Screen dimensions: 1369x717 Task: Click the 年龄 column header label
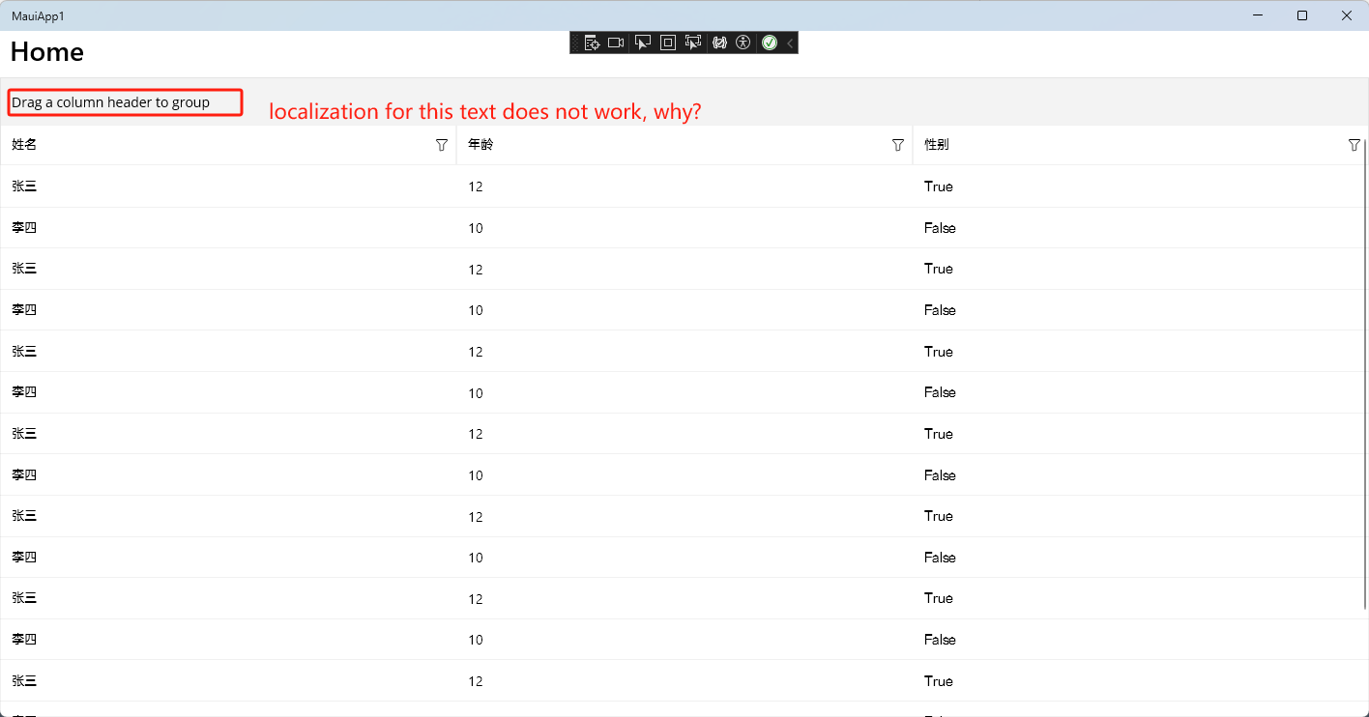[481, 145]
